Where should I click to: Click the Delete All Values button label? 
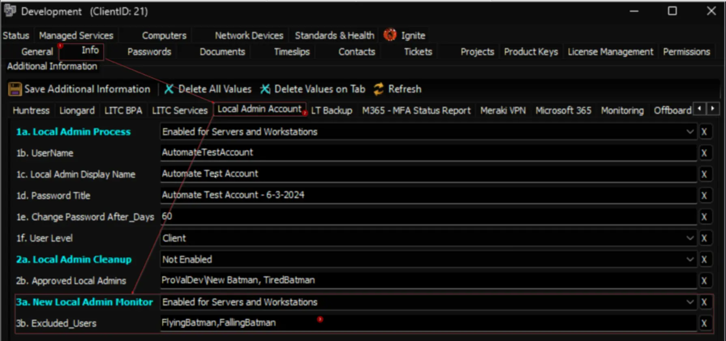click(x=215, y=89)
